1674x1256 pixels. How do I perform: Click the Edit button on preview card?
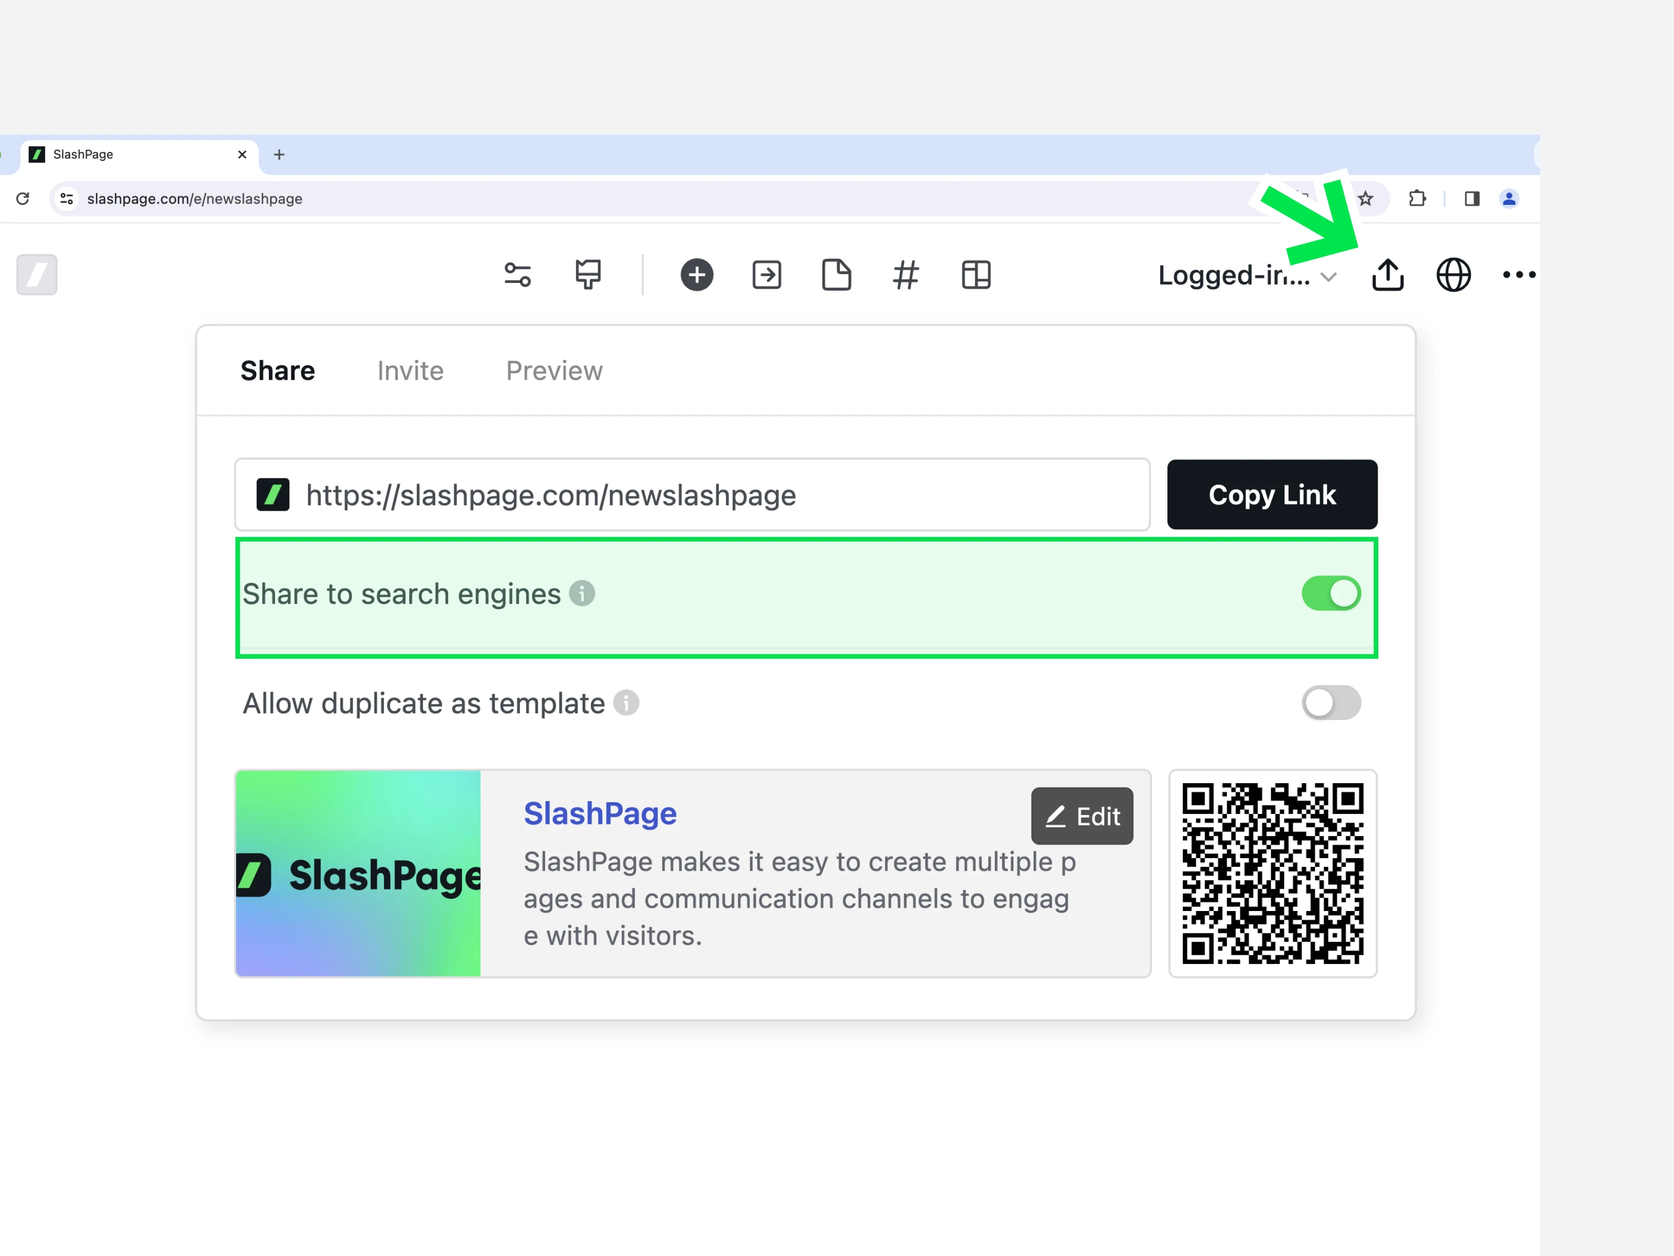(x=1081, y=816)
